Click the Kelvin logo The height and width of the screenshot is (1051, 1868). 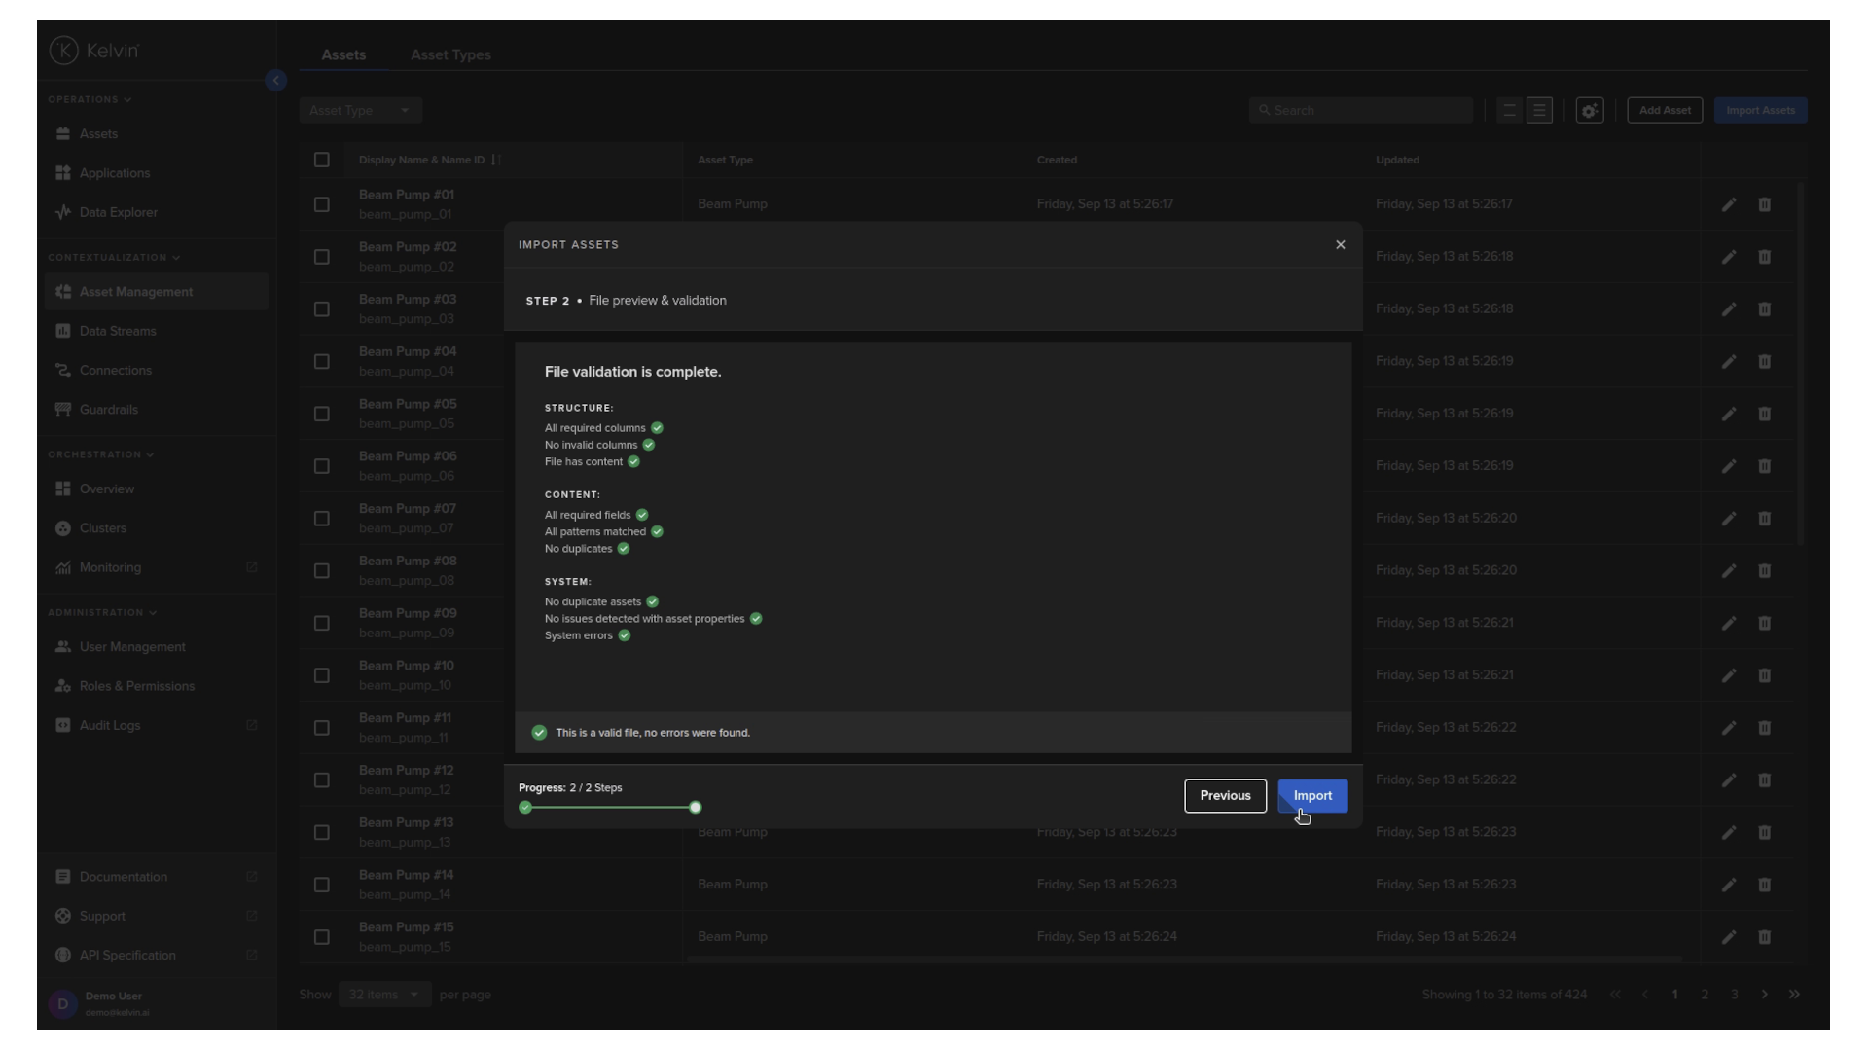[94, 51]
